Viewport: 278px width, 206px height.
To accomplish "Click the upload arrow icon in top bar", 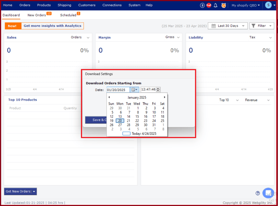I will (x=202, y=5).
